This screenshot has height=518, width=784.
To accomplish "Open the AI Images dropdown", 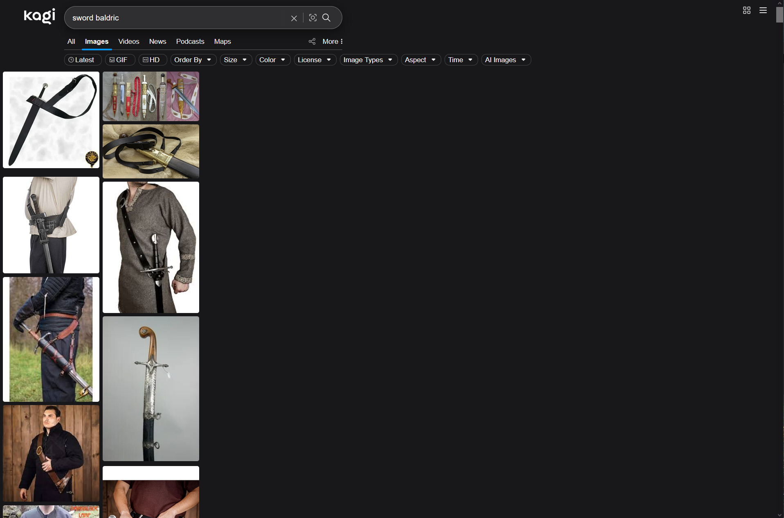I will (505, 60).
